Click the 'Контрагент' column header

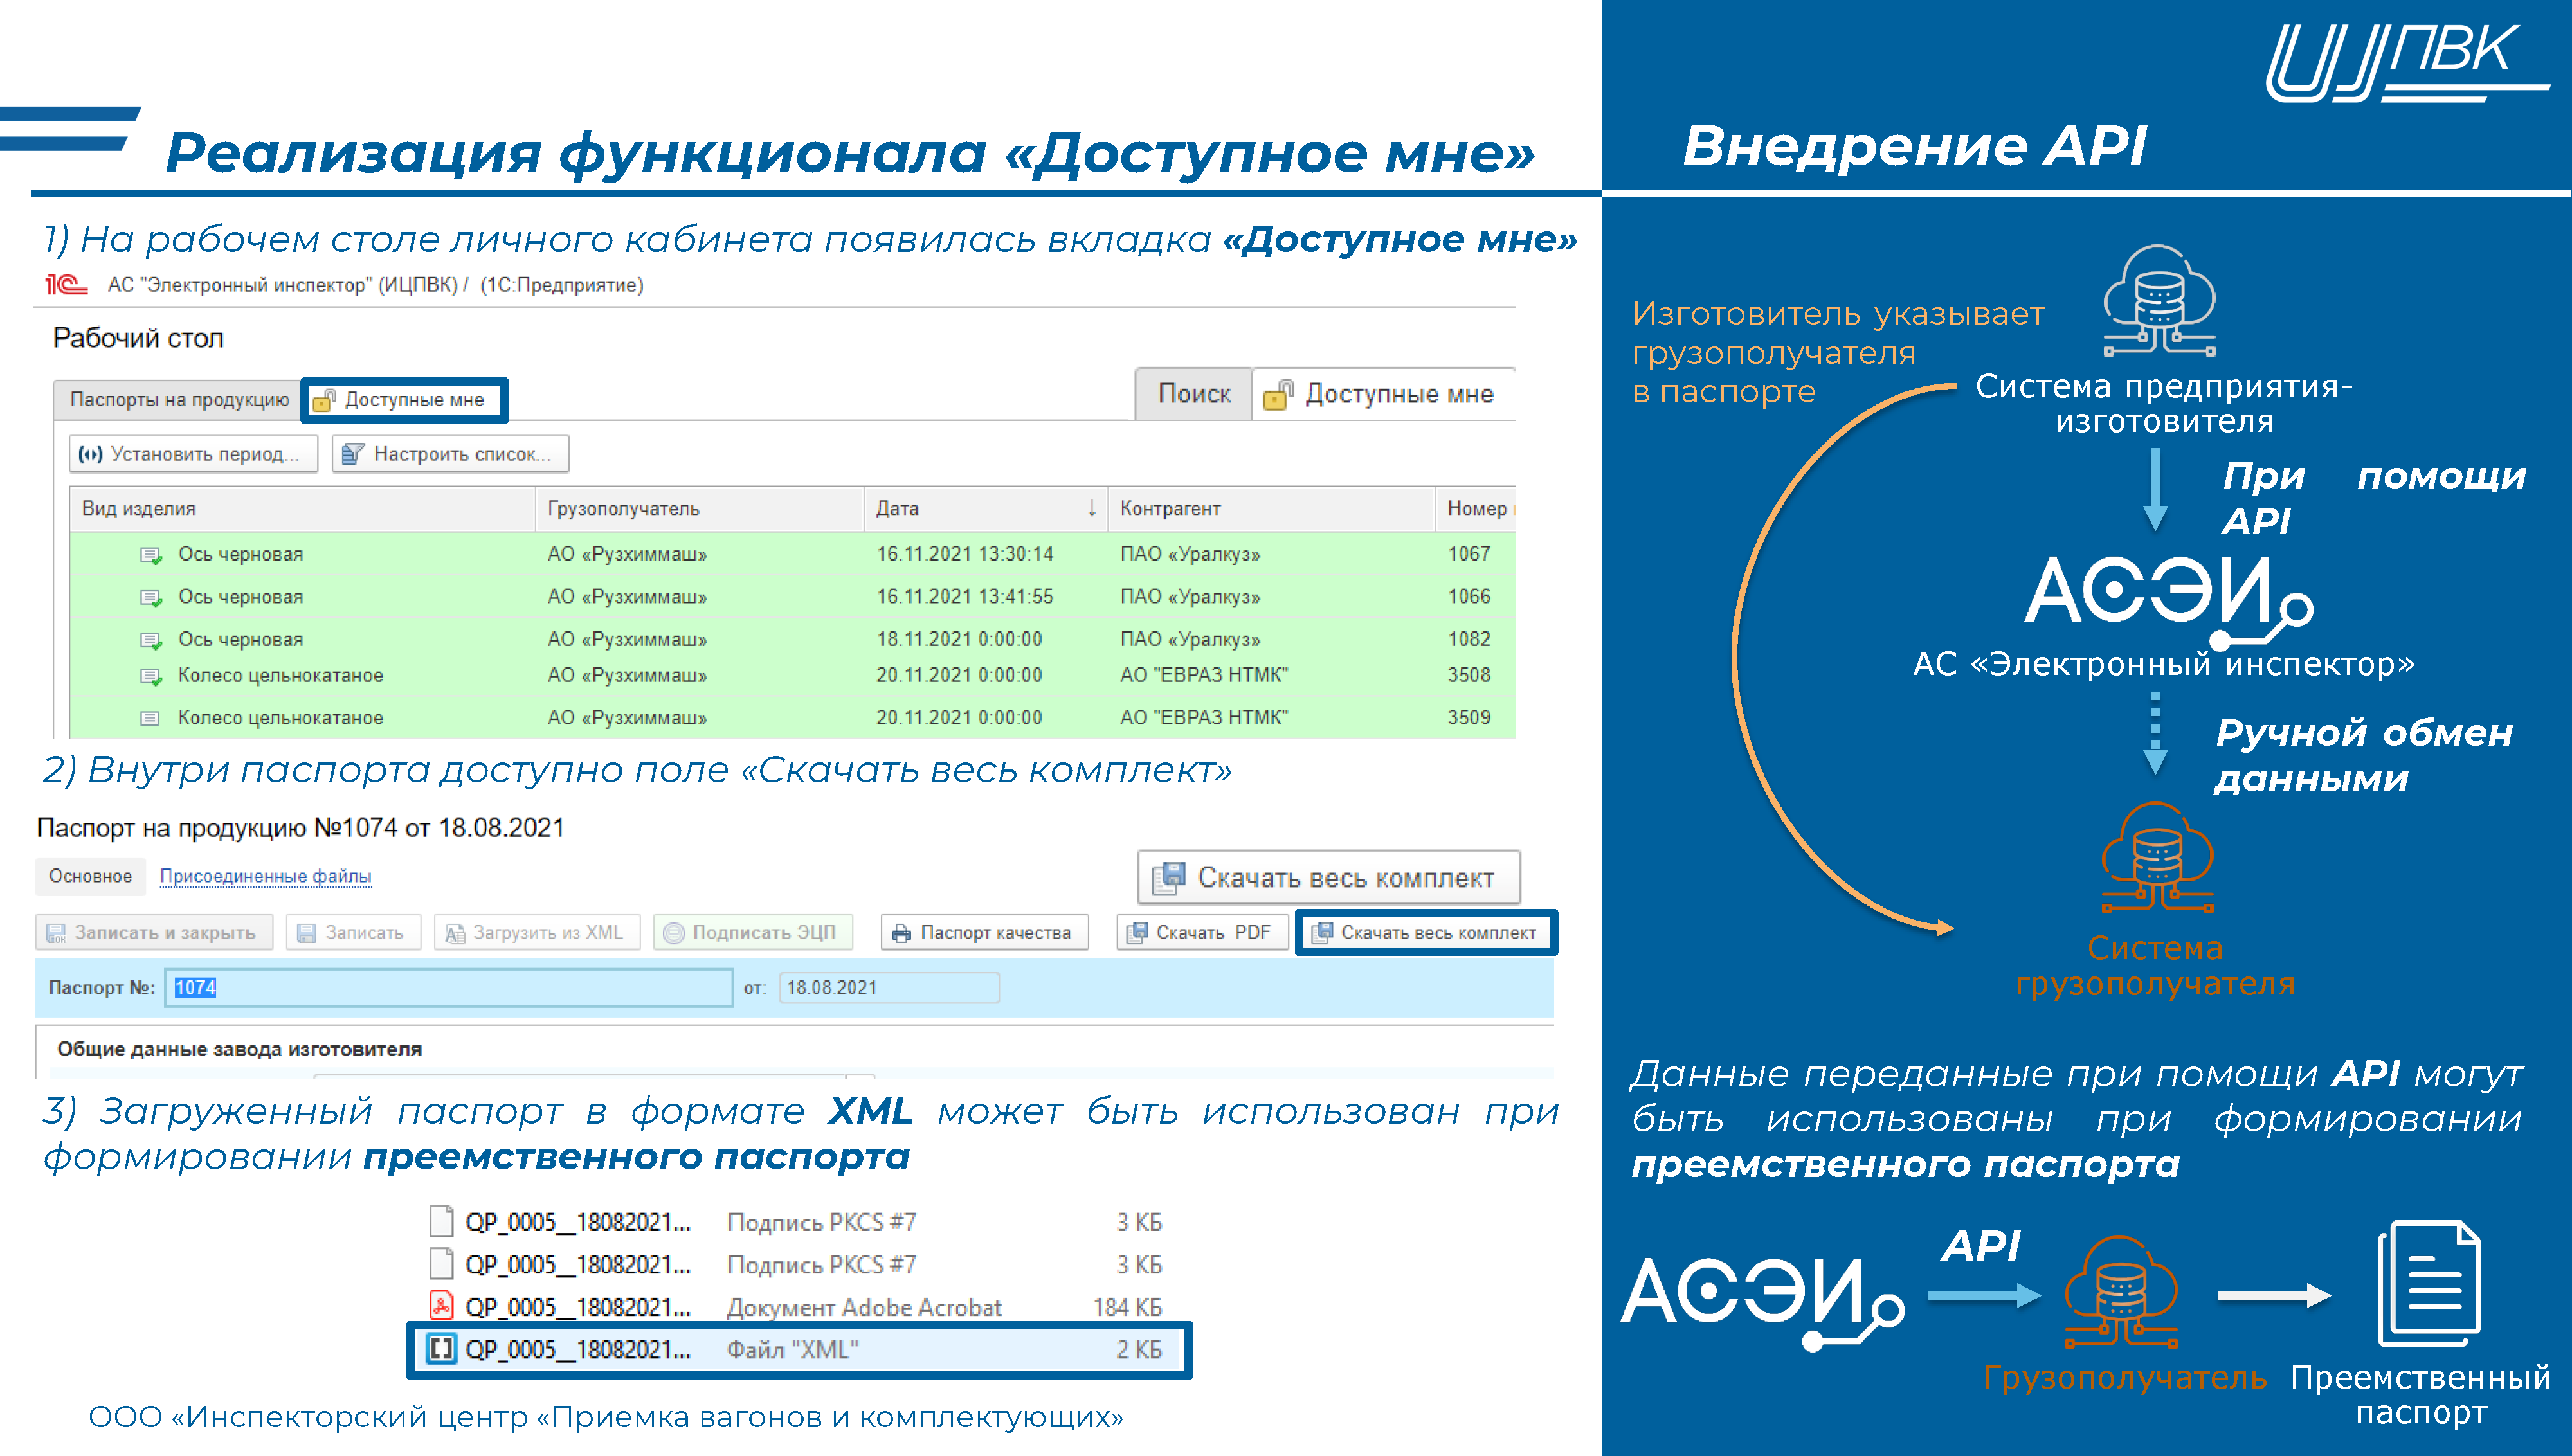pos(1271,508)
